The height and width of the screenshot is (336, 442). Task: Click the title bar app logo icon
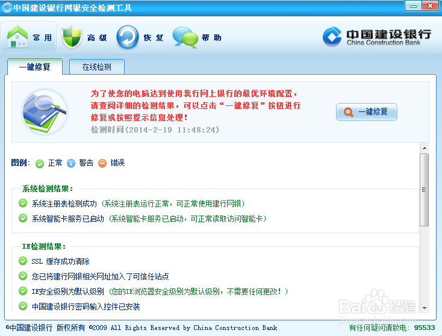pyautogui.click(x=7, y=8)
